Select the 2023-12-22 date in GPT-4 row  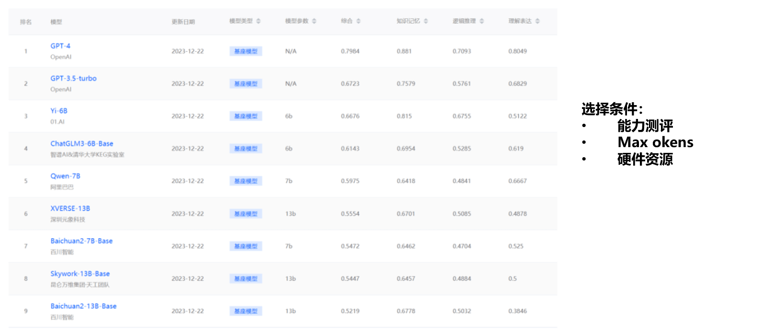[188, 51]
